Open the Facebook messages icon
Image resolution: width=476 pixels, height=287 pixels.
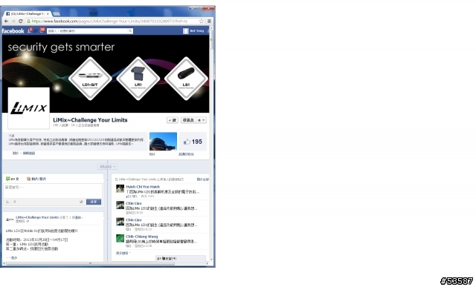[x=36, y=30]
